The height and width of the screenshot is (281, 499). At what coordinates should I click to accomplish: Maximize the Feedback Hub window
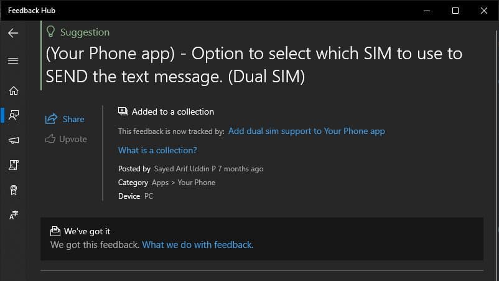point(455,11)
